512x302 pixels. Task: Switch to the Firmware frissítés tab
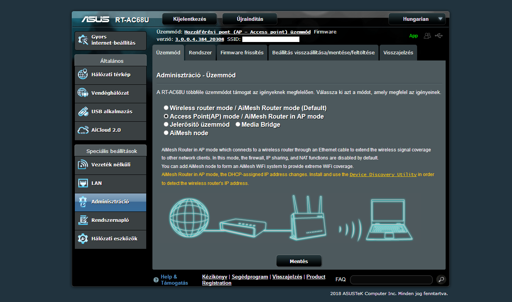tap(242, 53)
